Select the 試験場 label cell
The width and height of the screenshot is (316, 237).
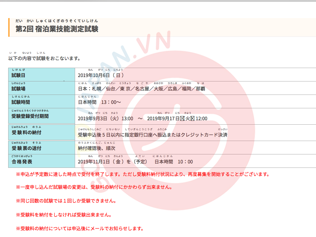41,88
